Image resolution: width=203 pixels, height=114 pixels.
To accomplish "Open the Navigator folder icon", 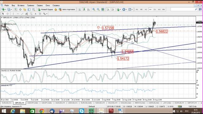I will [25, 9].
